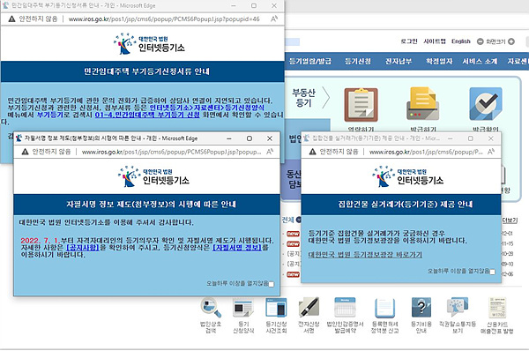The height and width of the screenshot is (351, 529).
Task: Click the URL field in the 민간임대주택 popup
Action: [x=164, y=19]
